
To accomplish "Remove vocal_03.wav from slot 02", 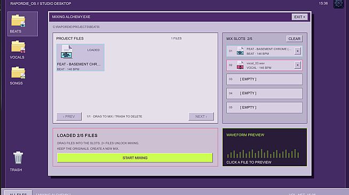I will click(x=297, y=65).
